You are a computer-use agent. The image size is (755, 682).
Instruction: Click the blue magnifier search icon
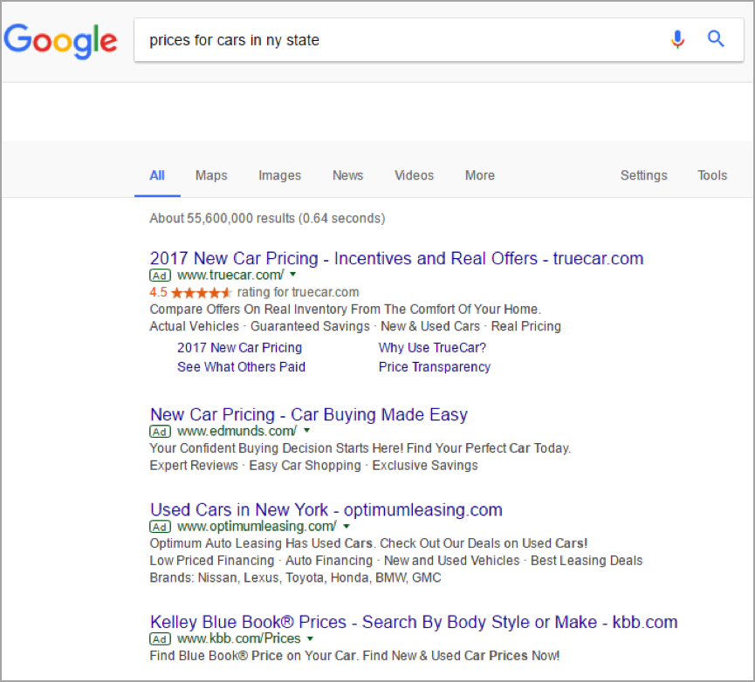point(716,38)
